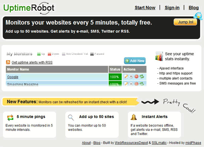204x147 pixels.
Task: Click the Monitor Name column header
Action: [57, 69]
